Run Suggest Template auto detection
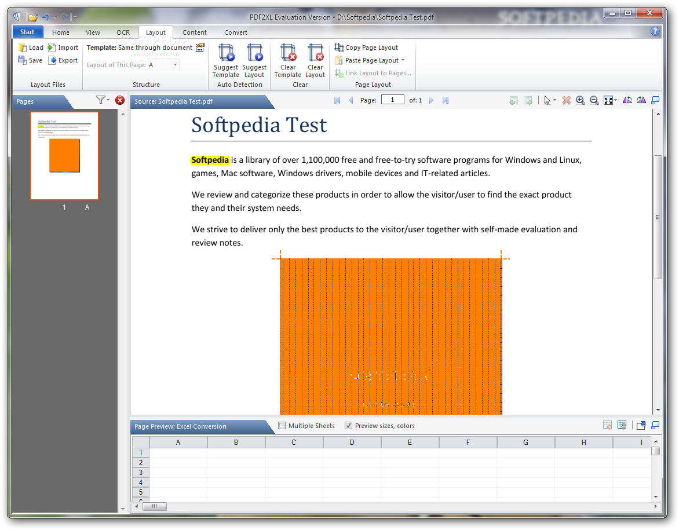 [225, 61]
